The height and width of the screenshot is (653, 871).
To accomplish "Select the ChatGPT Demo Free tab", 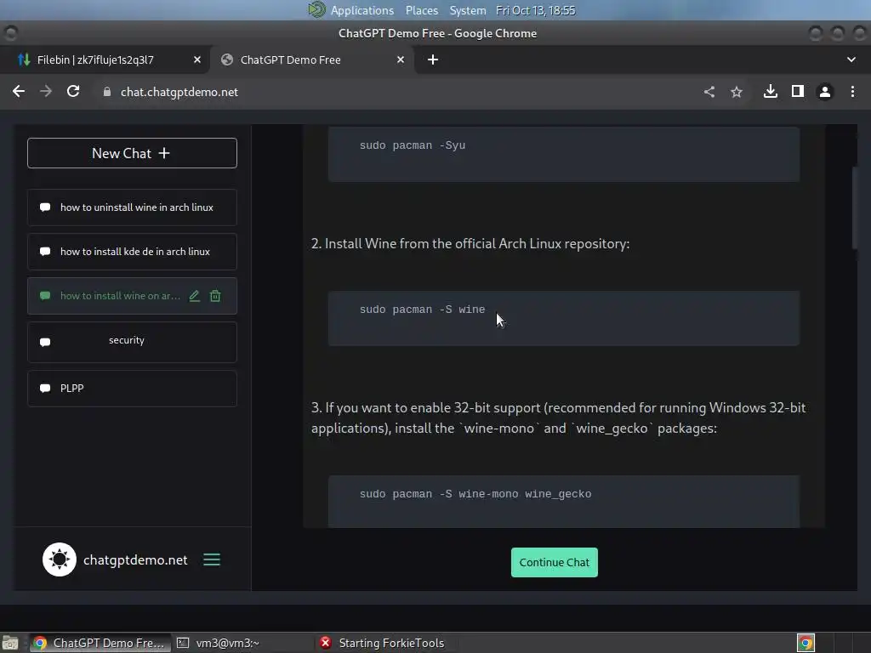I will [x=311, y=60].
